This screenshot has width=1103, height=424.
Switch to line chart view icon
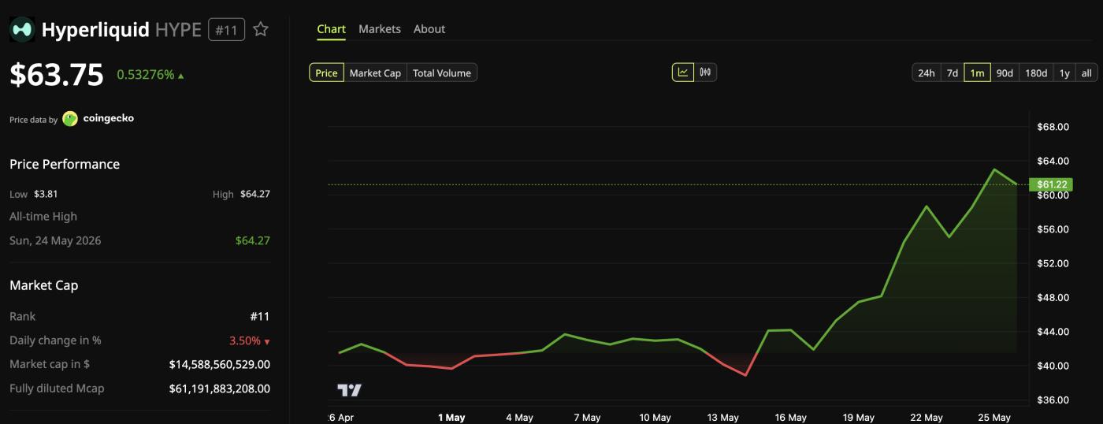pyautogui.click(x=683, y=73)
